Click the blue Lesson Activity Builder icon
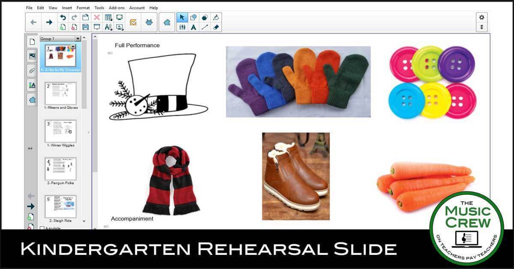This screenshot has height=269, width=514. [x=149, y=22]
